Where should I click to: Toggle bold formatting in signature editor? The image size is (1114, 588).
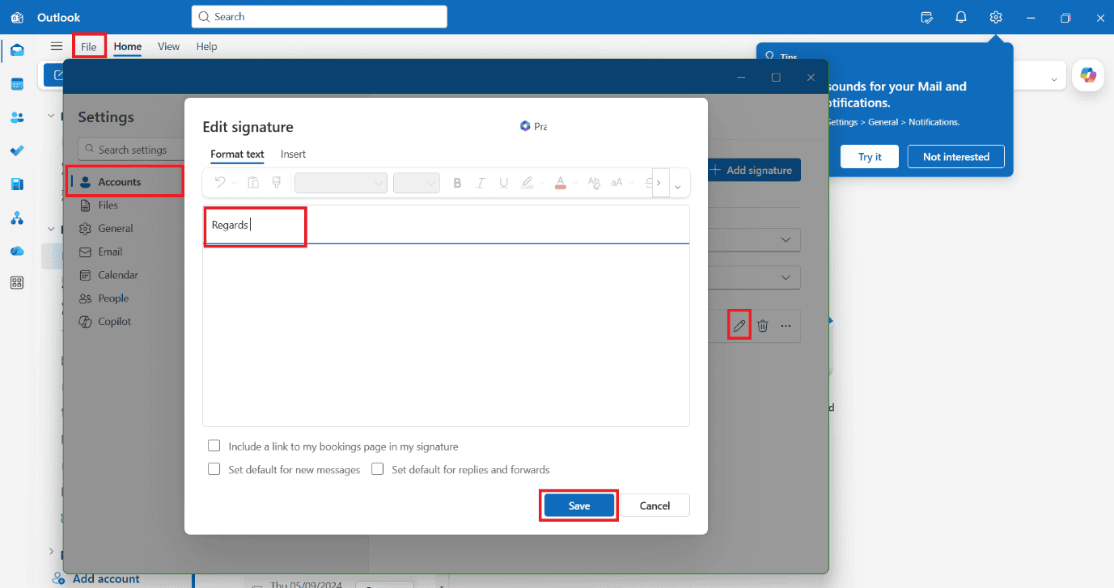coord(457,183)
